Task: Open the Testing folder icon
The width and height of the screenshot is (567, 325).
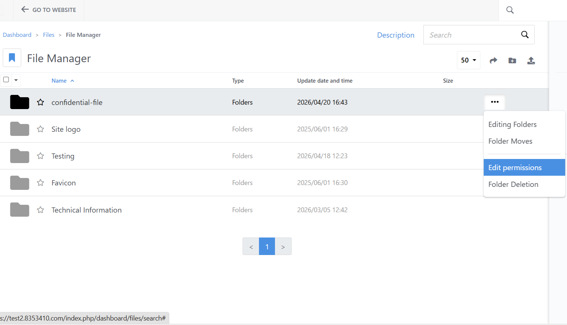Action: pos(20,156)
